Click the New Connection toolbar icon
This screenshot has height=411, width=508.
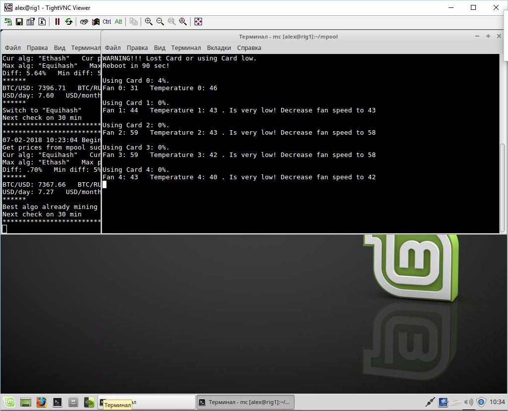point(8,22)
